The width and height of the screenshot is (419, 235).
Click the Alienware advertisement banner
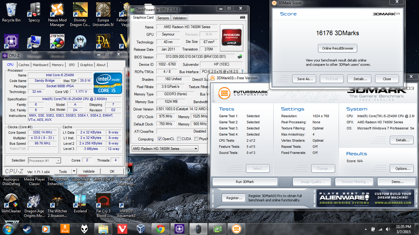[x=365, y=198]
